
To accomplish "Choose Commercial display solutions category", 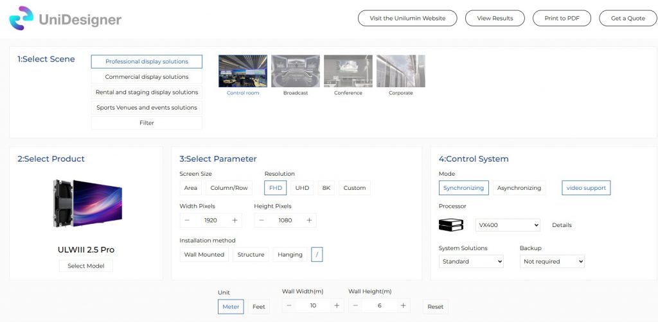I will 147,77.
